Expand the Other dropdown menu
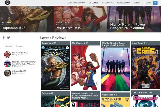This screenshot has width=161, height=107. coord(137,3)
